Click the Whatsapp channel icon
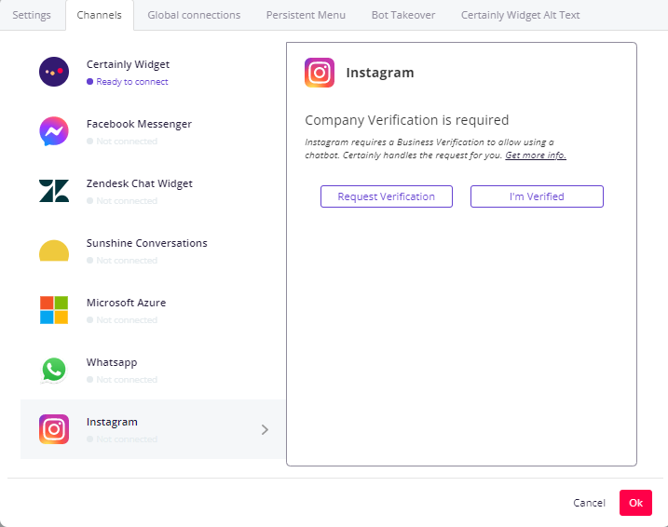The width and height of the screenshot is (668, 527). [54, 370]
